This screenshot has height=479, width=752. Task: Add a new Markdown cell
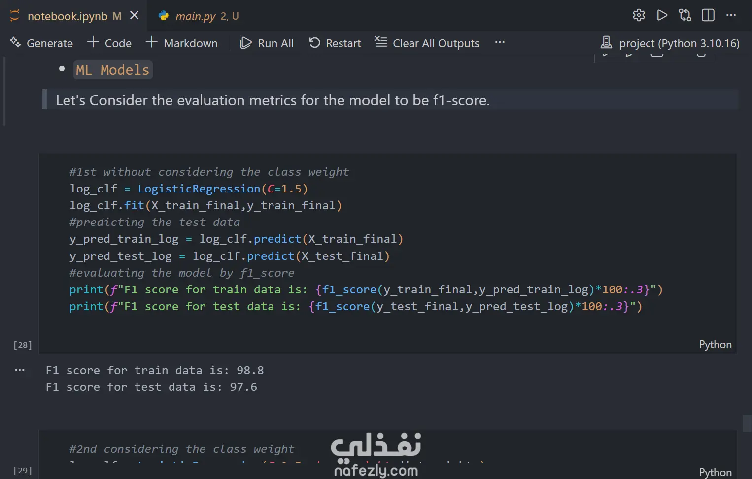coord(182,43)
